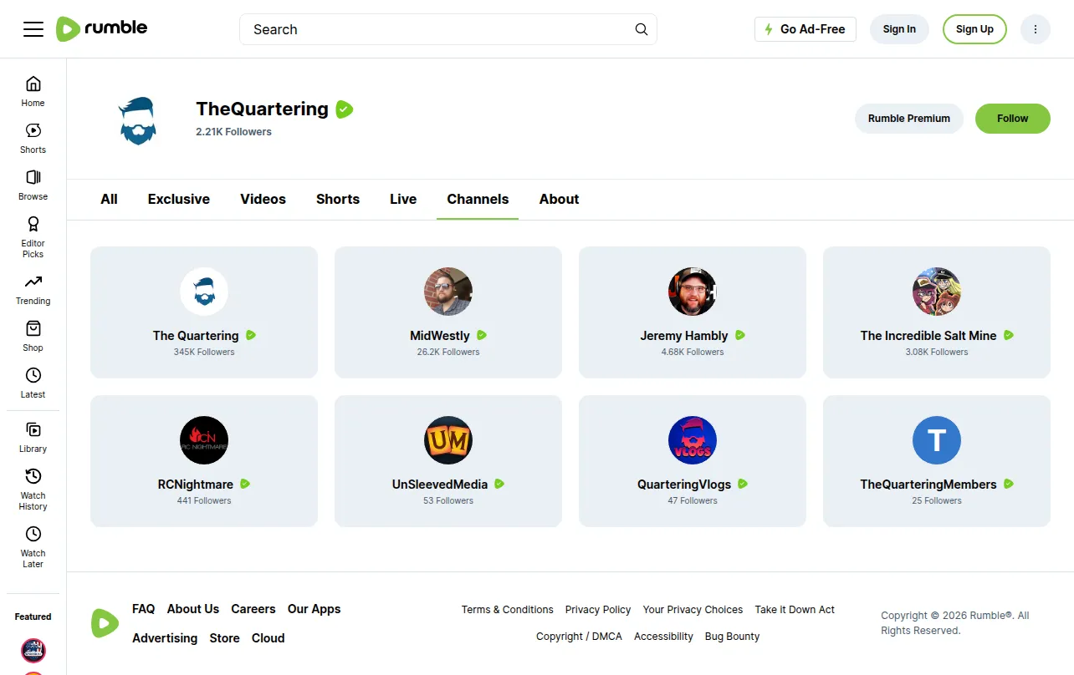Switch to the Exclusive tab
The width and height of the screenshot is (1074, 675).
click(179, 200)
